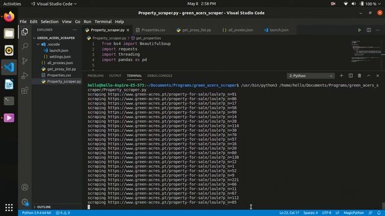Open terminal selector dropdown '2: Python'

tap(310, 76)
